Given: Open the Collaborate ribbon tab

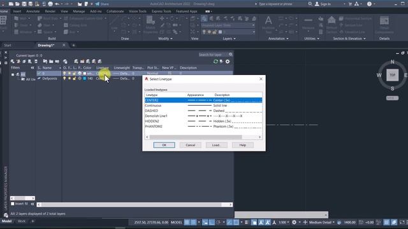Looking at the screenshot, I should (x=115, y=11).
